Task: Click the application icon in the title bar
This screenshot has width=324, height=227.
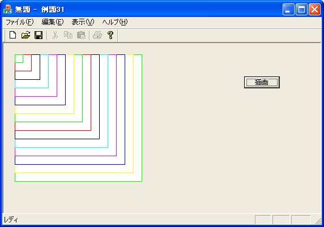Action: click(8, 10)
